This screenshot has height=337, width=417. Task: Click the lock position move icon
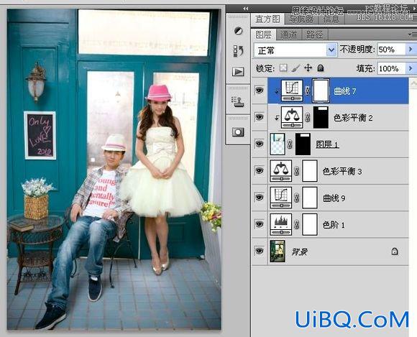pos(308,68)
